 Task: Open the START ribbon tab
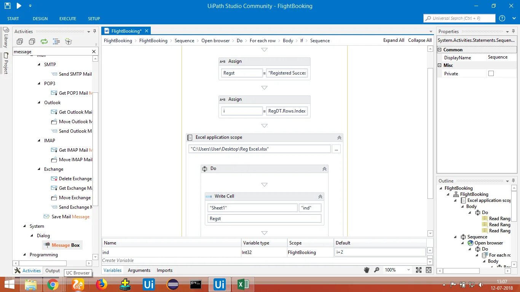pyautogui.click(x=13, y=19)
